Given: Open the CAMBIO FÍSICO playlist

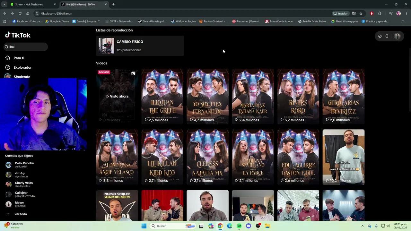Looking at the screenshot, I should pyautogui.click(x=140, y=46).
